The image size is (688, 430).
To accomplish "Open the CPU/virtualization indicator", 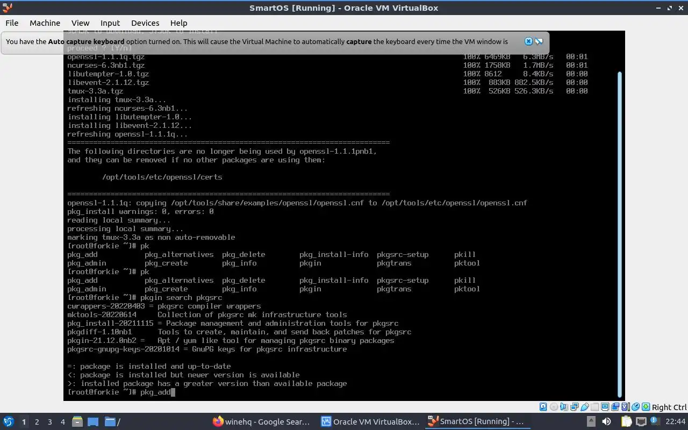I will [x=626, y=407].
